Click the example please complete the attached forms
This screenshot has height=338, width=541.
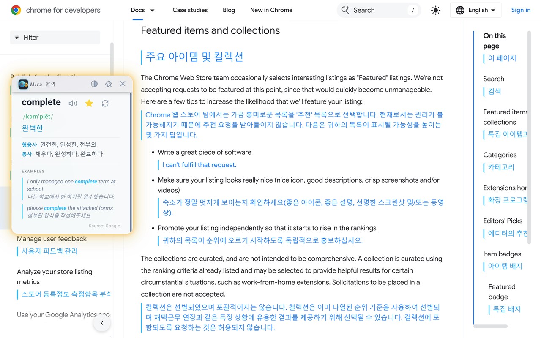coord(70,208)
